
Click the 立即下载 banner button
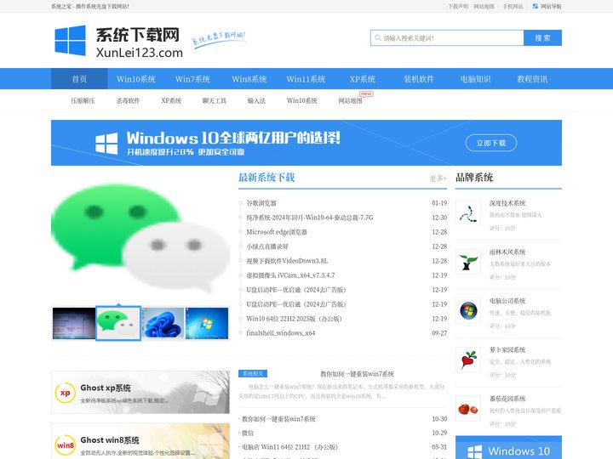click(x=491, y=143)
